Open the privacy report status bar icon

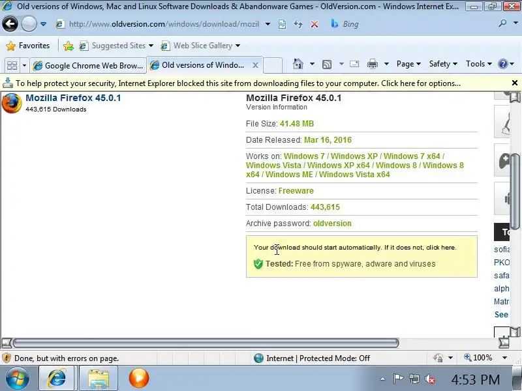[x=438, y=358]
